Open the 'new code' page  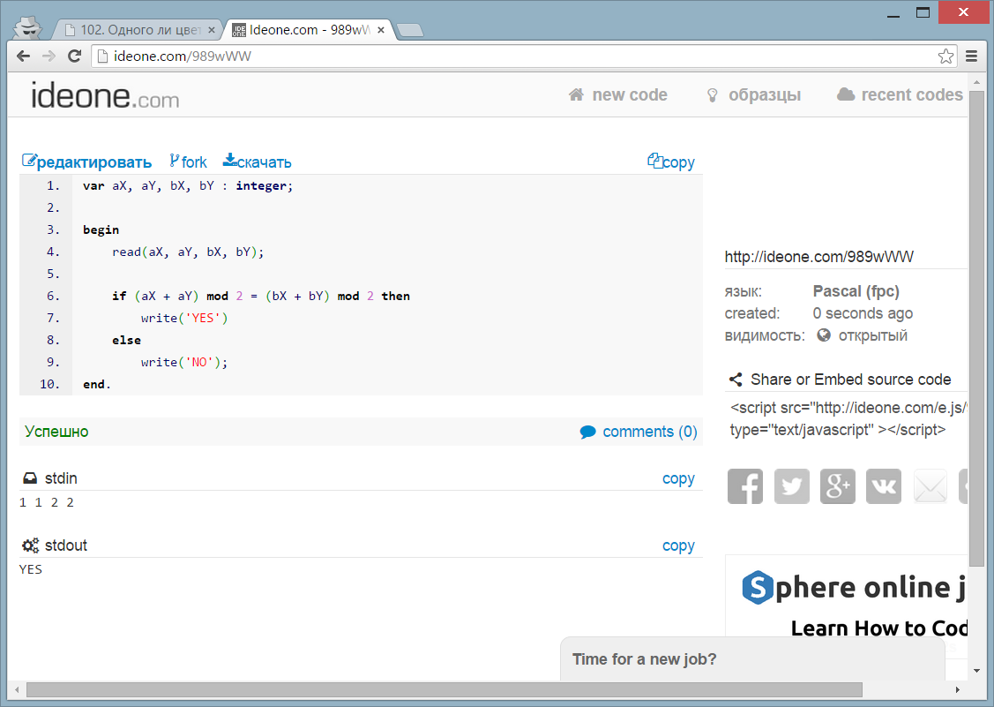(618, 94)
